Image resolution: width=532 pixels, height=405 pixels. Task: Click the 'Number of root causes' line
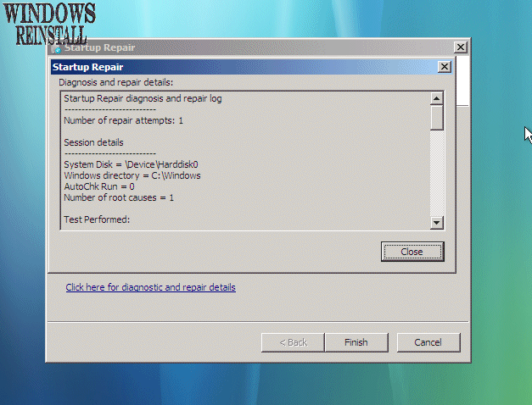click(x=119, y=197)
